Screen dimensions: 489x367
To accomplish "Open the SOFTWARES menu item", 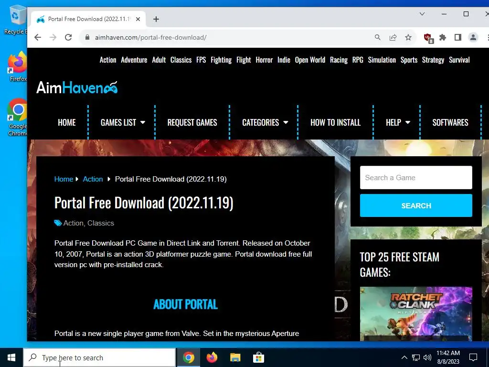I will pos(450,122).
